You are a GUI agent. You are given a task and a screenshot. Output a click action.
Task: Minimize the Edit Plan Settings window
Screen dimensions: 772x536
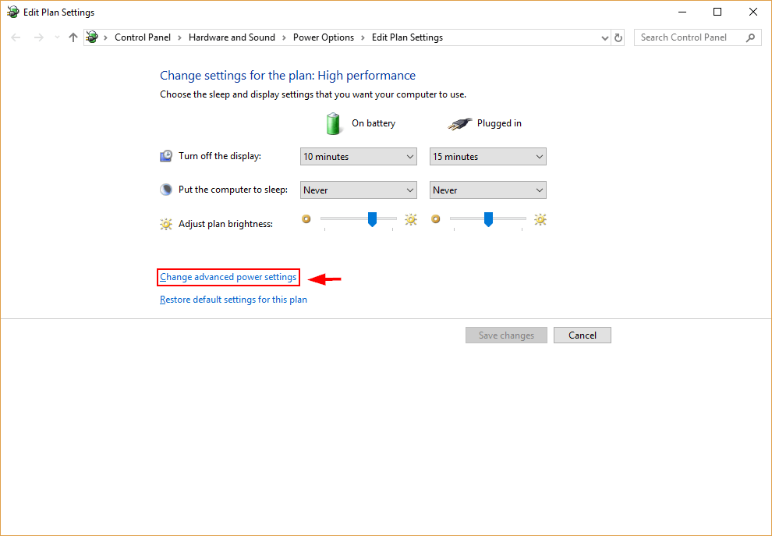tap(682, 12)
